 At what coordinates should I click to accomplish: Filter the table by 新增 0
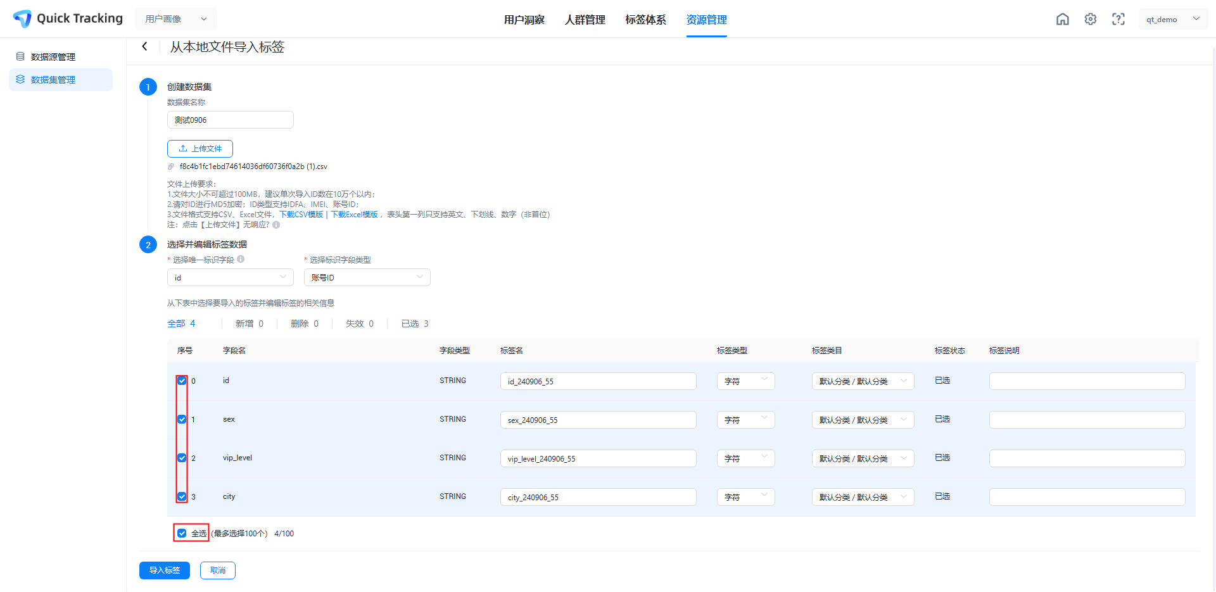point(250,324)
